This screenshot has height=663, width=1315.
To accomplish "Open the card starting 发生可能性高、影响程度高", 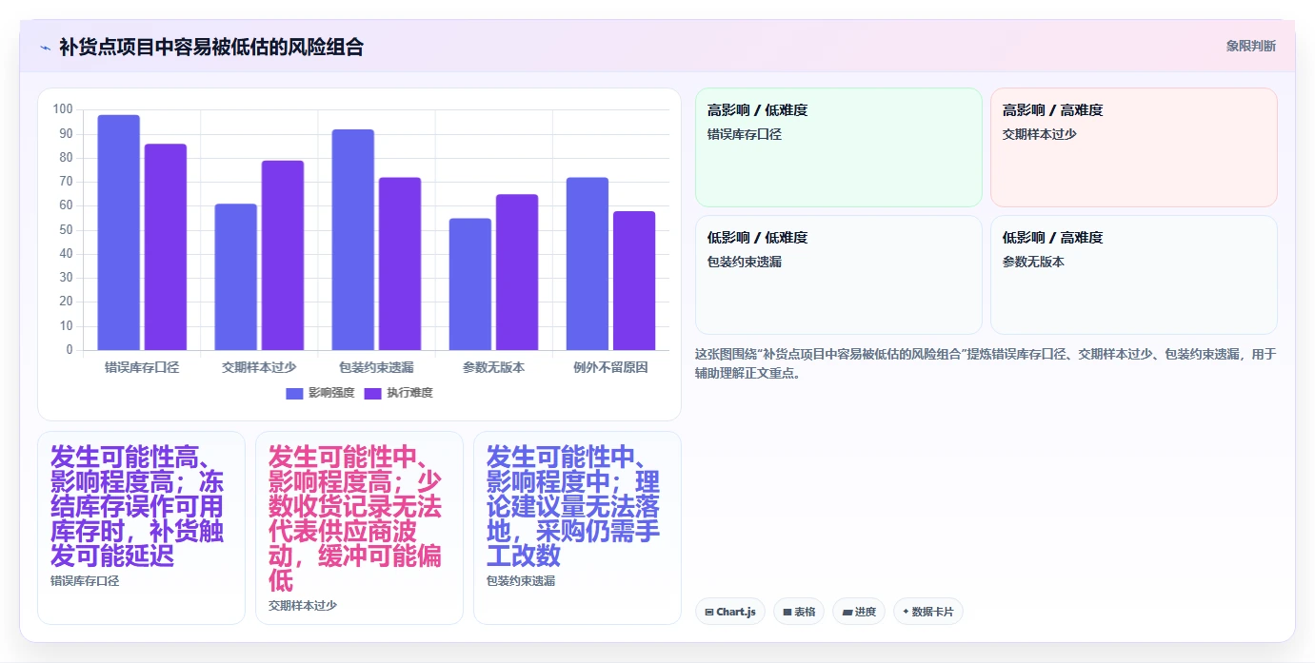I will pyautogui.click(x=141, y=528).
